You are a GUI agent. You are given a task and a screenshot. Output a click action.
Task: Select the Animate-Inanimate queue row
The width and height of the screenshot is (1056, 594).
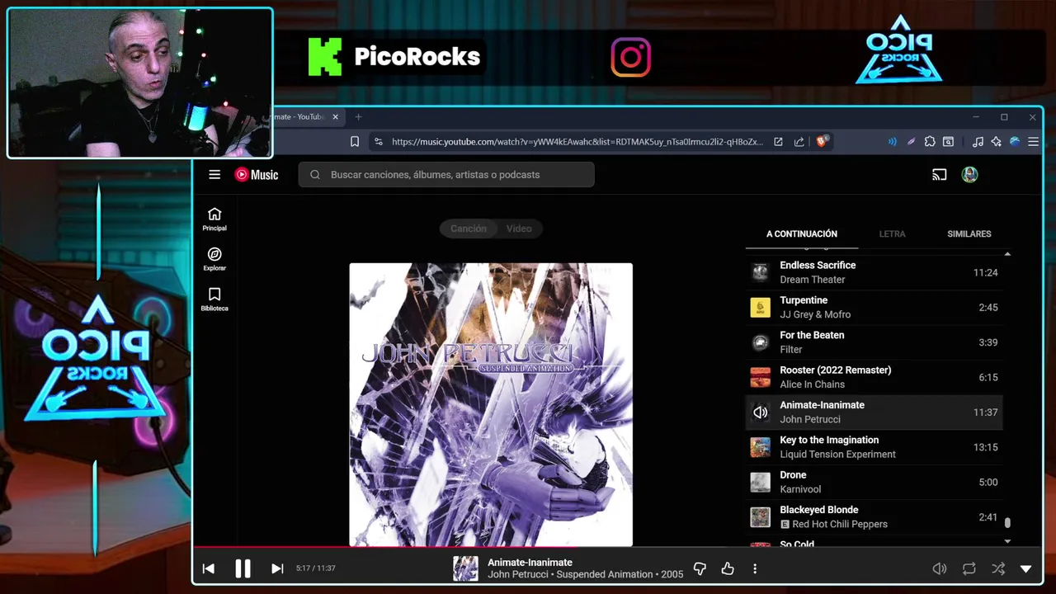pos(874,412)
